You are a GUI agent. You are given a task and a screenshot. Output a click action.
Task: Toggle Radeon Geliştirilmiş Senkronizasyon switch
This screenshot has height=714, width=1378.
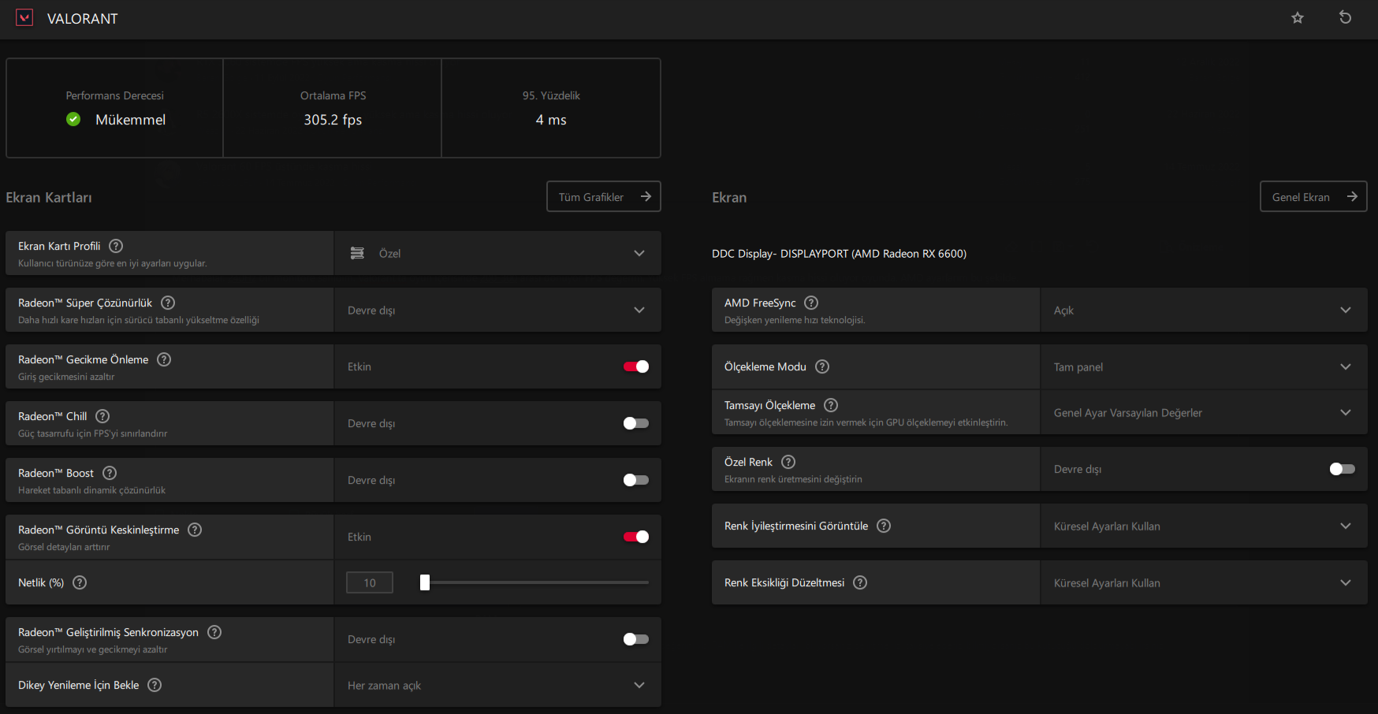pos(635,639)
